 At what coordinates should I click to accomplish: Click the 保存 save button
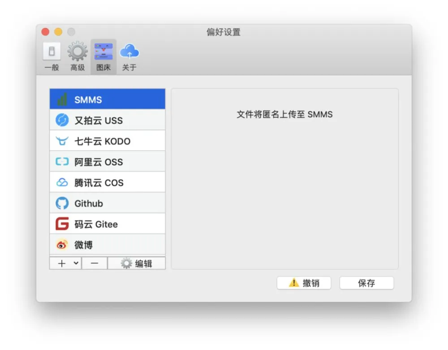coord(366,283)
